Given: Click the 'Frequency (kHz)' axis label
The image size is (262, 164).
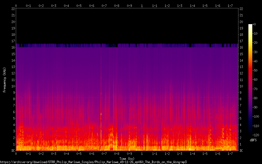Looking at the screenshot, I should click(x=4, y=80).
